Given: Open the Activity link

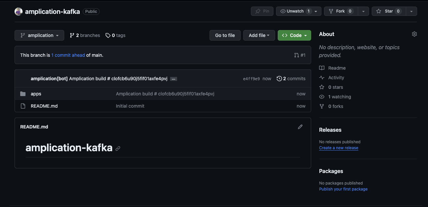Looking at the screenshot, I should click(332, 78).
